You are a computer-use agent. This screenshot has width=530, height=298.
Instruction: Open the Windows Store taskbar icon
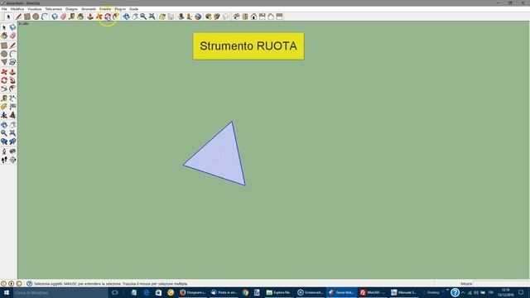pyautogui.click(x=158, y=292)
